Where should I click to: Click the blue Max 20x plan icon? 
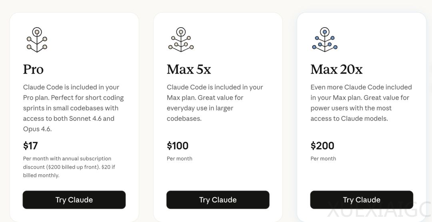pyautogui.click(x=324, y=40)
